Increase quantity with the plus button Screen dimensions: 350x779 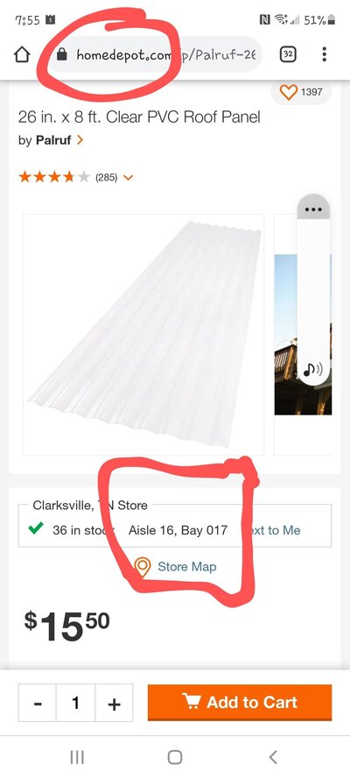pos(114,703)
